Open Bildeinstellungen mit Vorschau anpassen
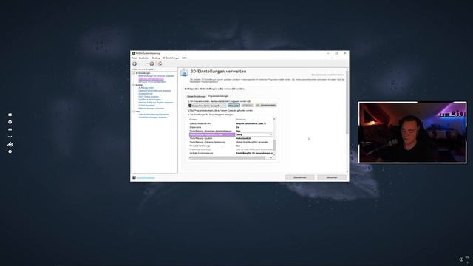473x266 pixels. click(x=156, y=76)
